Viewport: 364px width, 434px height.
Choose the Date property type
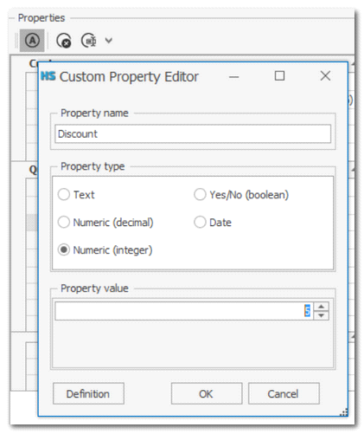[213, 223]
